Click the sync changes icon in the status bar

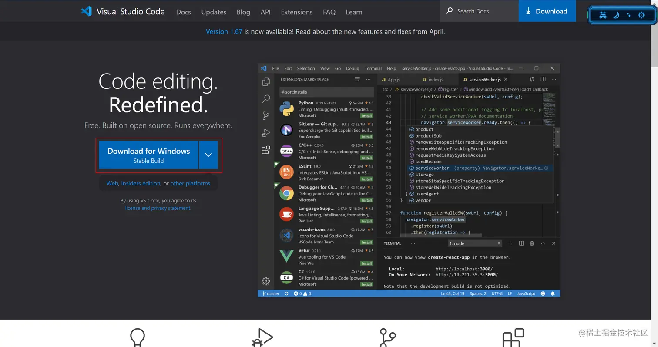pyautogui.click(x=286, y=293)
